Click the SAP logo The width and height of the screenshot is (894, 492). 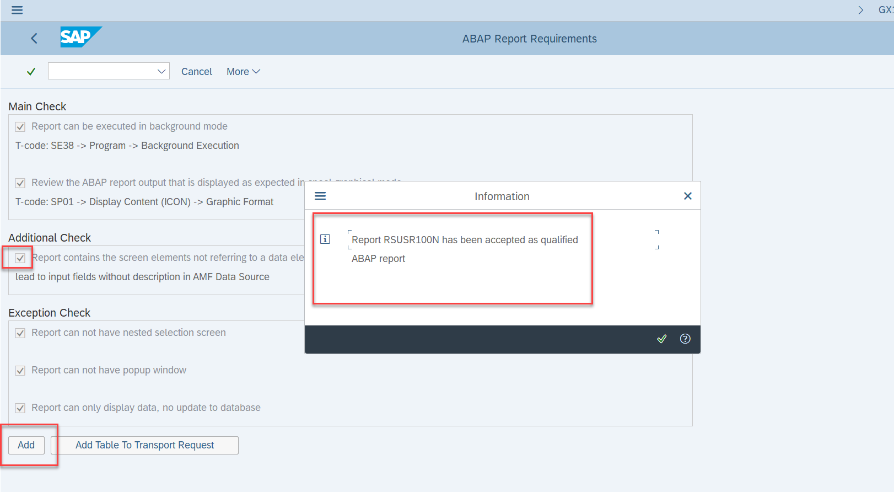80,37
